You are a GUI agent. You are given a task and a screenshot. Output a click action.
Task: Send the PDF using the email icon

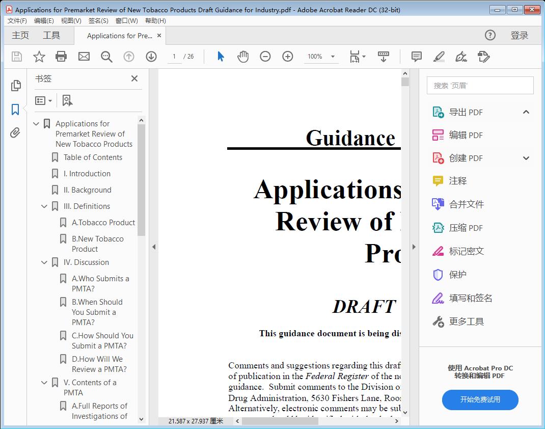tap(84, 57)
